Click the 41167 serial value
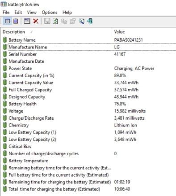This screenshot has width=176, height=196. click(120, 54)
